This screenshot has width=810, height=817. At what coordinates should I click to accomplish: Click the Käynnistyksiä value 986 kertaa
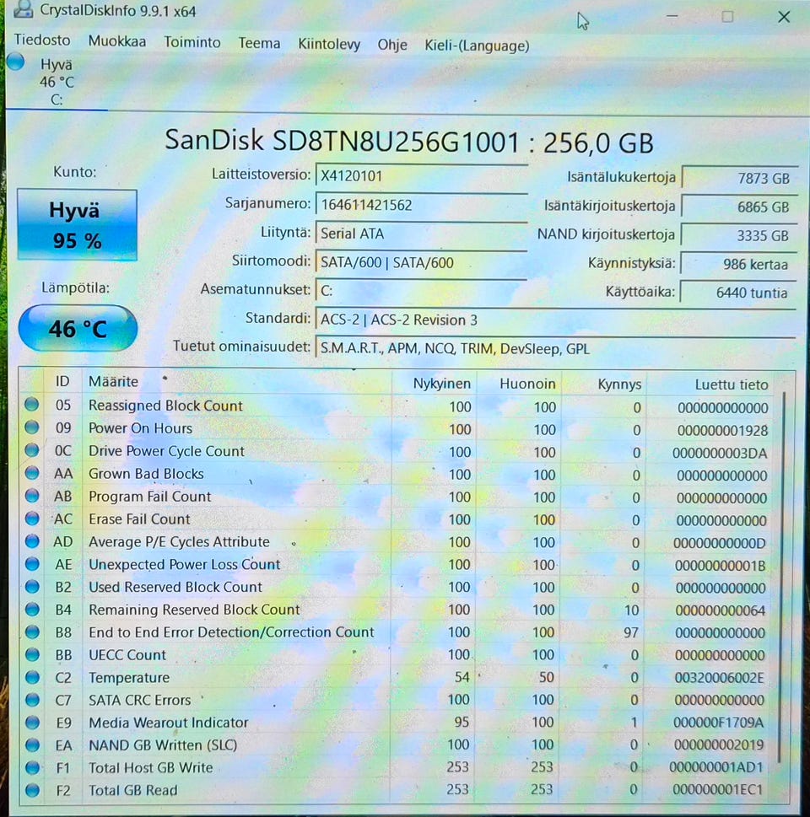[x=738, y=264]
